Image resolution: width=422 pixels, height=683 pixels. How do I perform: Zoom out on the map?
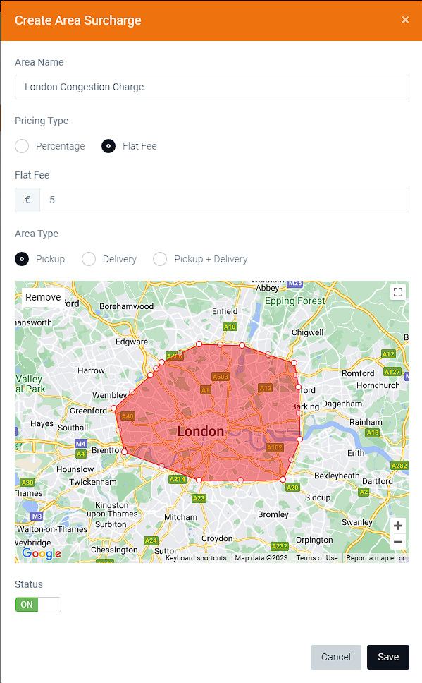tap(397, 543)
